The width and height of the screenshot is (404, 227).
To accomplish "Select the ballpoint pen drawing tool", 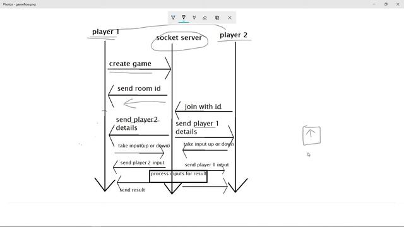I will [173, 18].
